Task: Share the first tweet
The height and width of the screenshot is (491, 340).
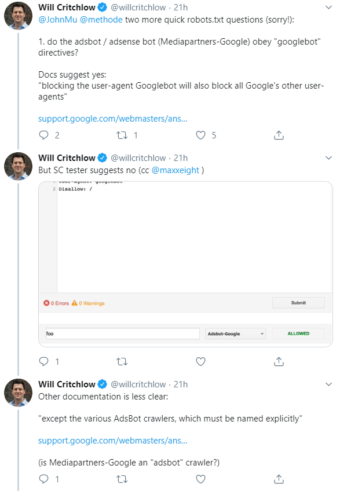Action: click(x=279, y=135)
